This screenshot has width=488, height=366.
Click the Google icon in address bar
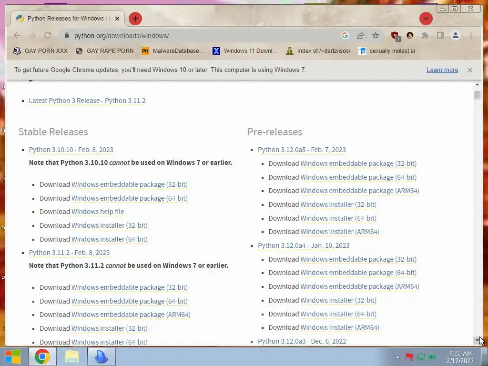pyautogui.click(x=345, y=35)
